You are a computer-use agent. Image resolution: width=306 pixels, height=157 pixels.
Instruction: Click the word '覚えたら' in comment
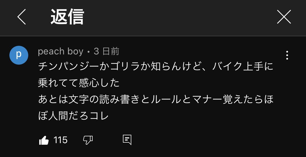click(242, 99)
